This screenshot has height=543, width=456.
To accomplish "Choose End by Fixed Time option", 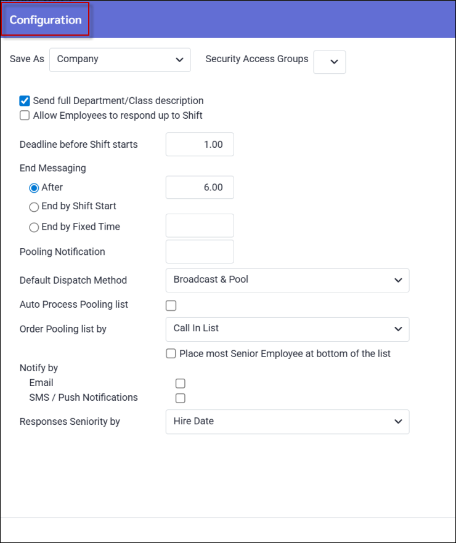I will coord(34,227).
